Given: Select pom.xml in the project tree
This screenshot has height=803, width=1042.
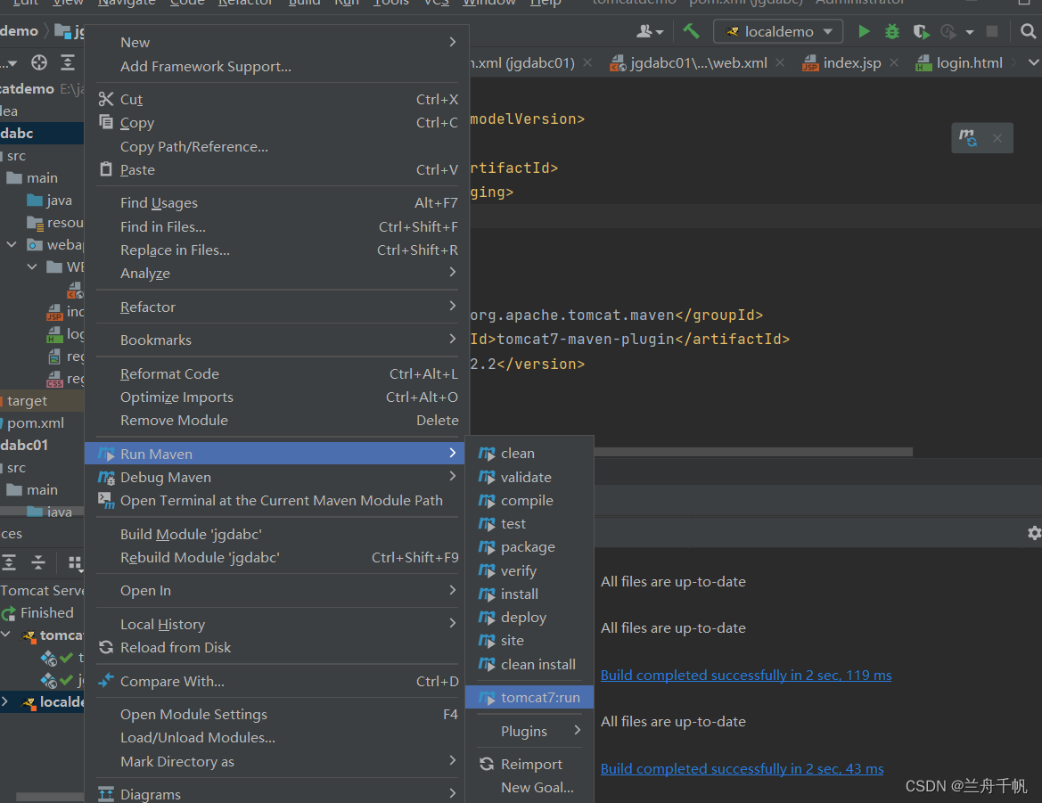Looking at the screenshot, I should pyautogui.click(x=36, y=423).
